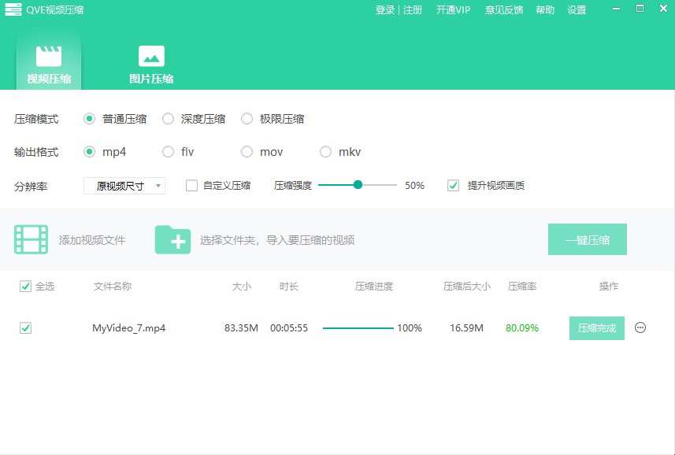
Task: Open the more options ellipsis for MyVideo_7.mp4
Action: click(x=640, y=327)
